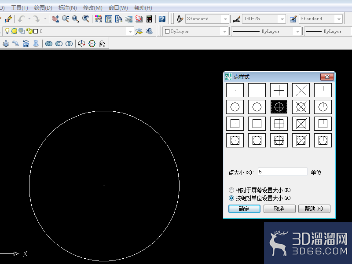Viewport: 352px width, 264px height.
Task: Select the Zoom Realtime magnifier
Action: pyautogui.click(x=65, y=18)
